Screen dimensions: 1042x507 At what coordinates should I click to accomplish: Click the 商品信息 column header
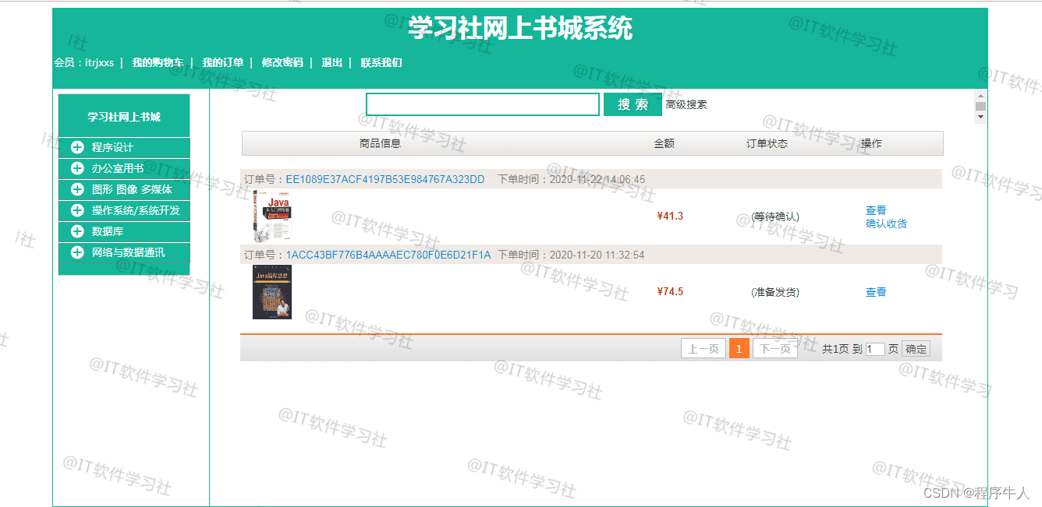click(381, 143)
